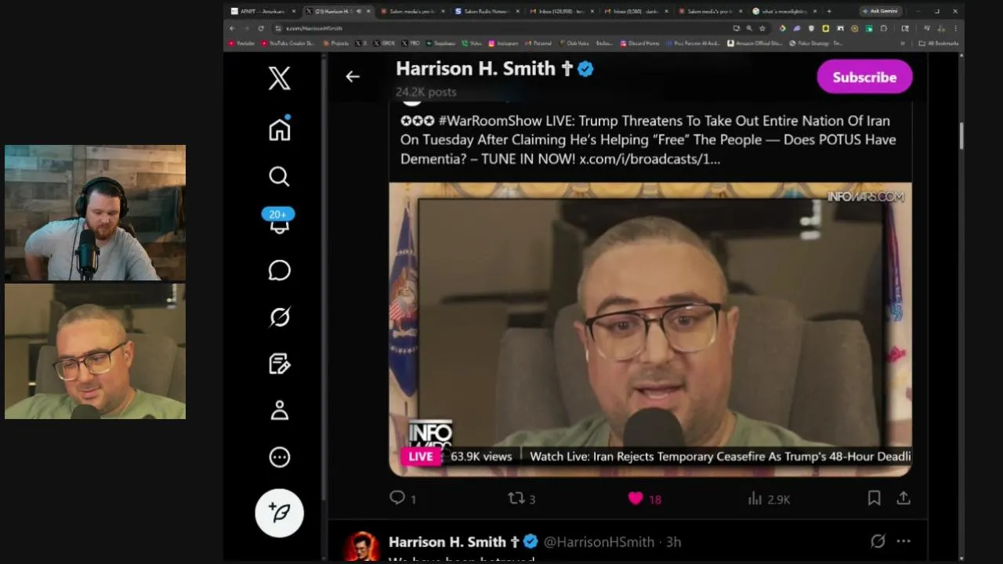Open the Instagram bookmark
The width and height of the screenshot is (1003, 564).
(x=504, y=43)
